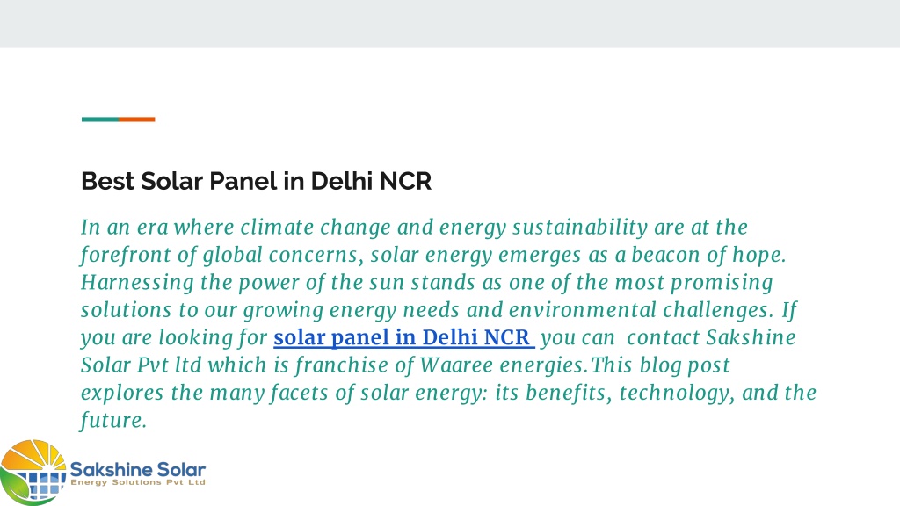Screen dimensions: 900x506
Task: Click the teal segment of the accent bar
Action: pyautogui.click(x=100, y=119)
